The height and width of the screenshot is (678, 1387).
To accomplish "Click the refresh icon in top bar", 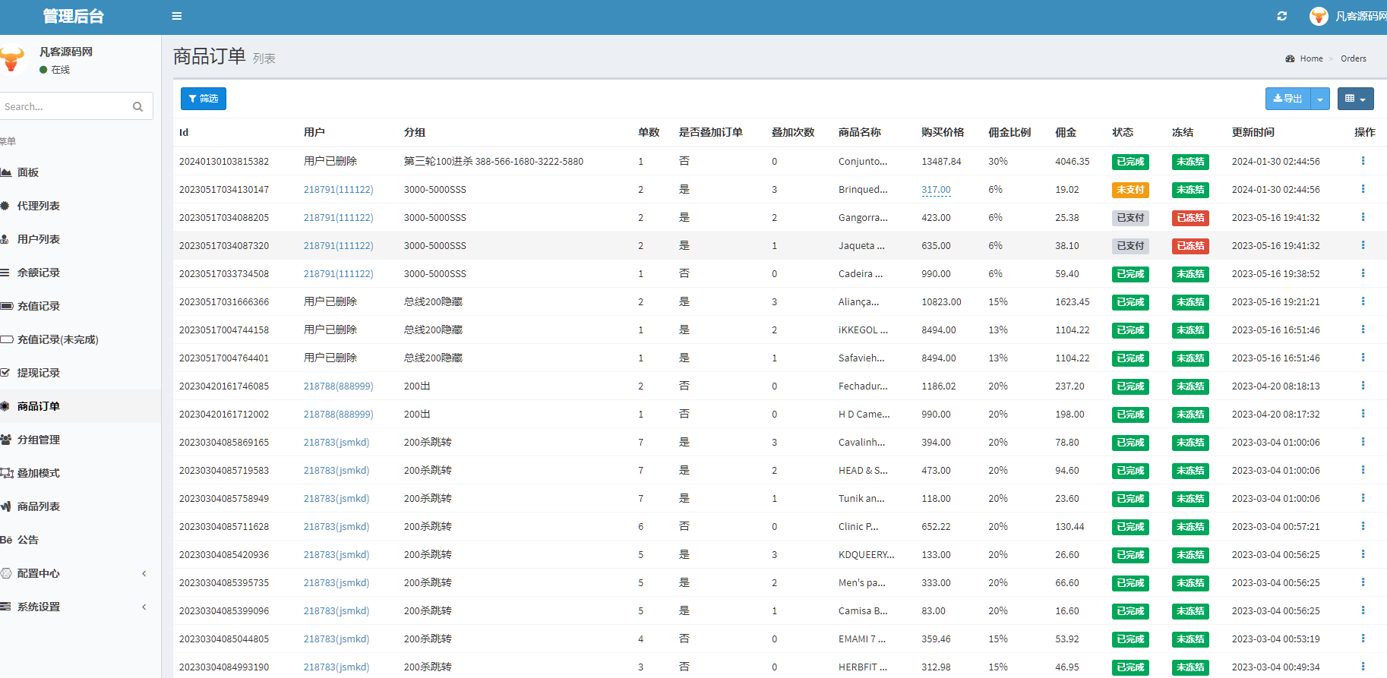I will point(1282,16).
